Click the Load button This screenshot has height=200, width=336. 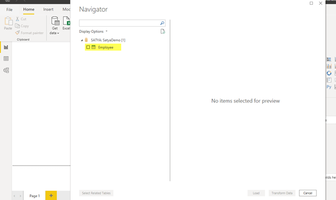click(256, 193)
